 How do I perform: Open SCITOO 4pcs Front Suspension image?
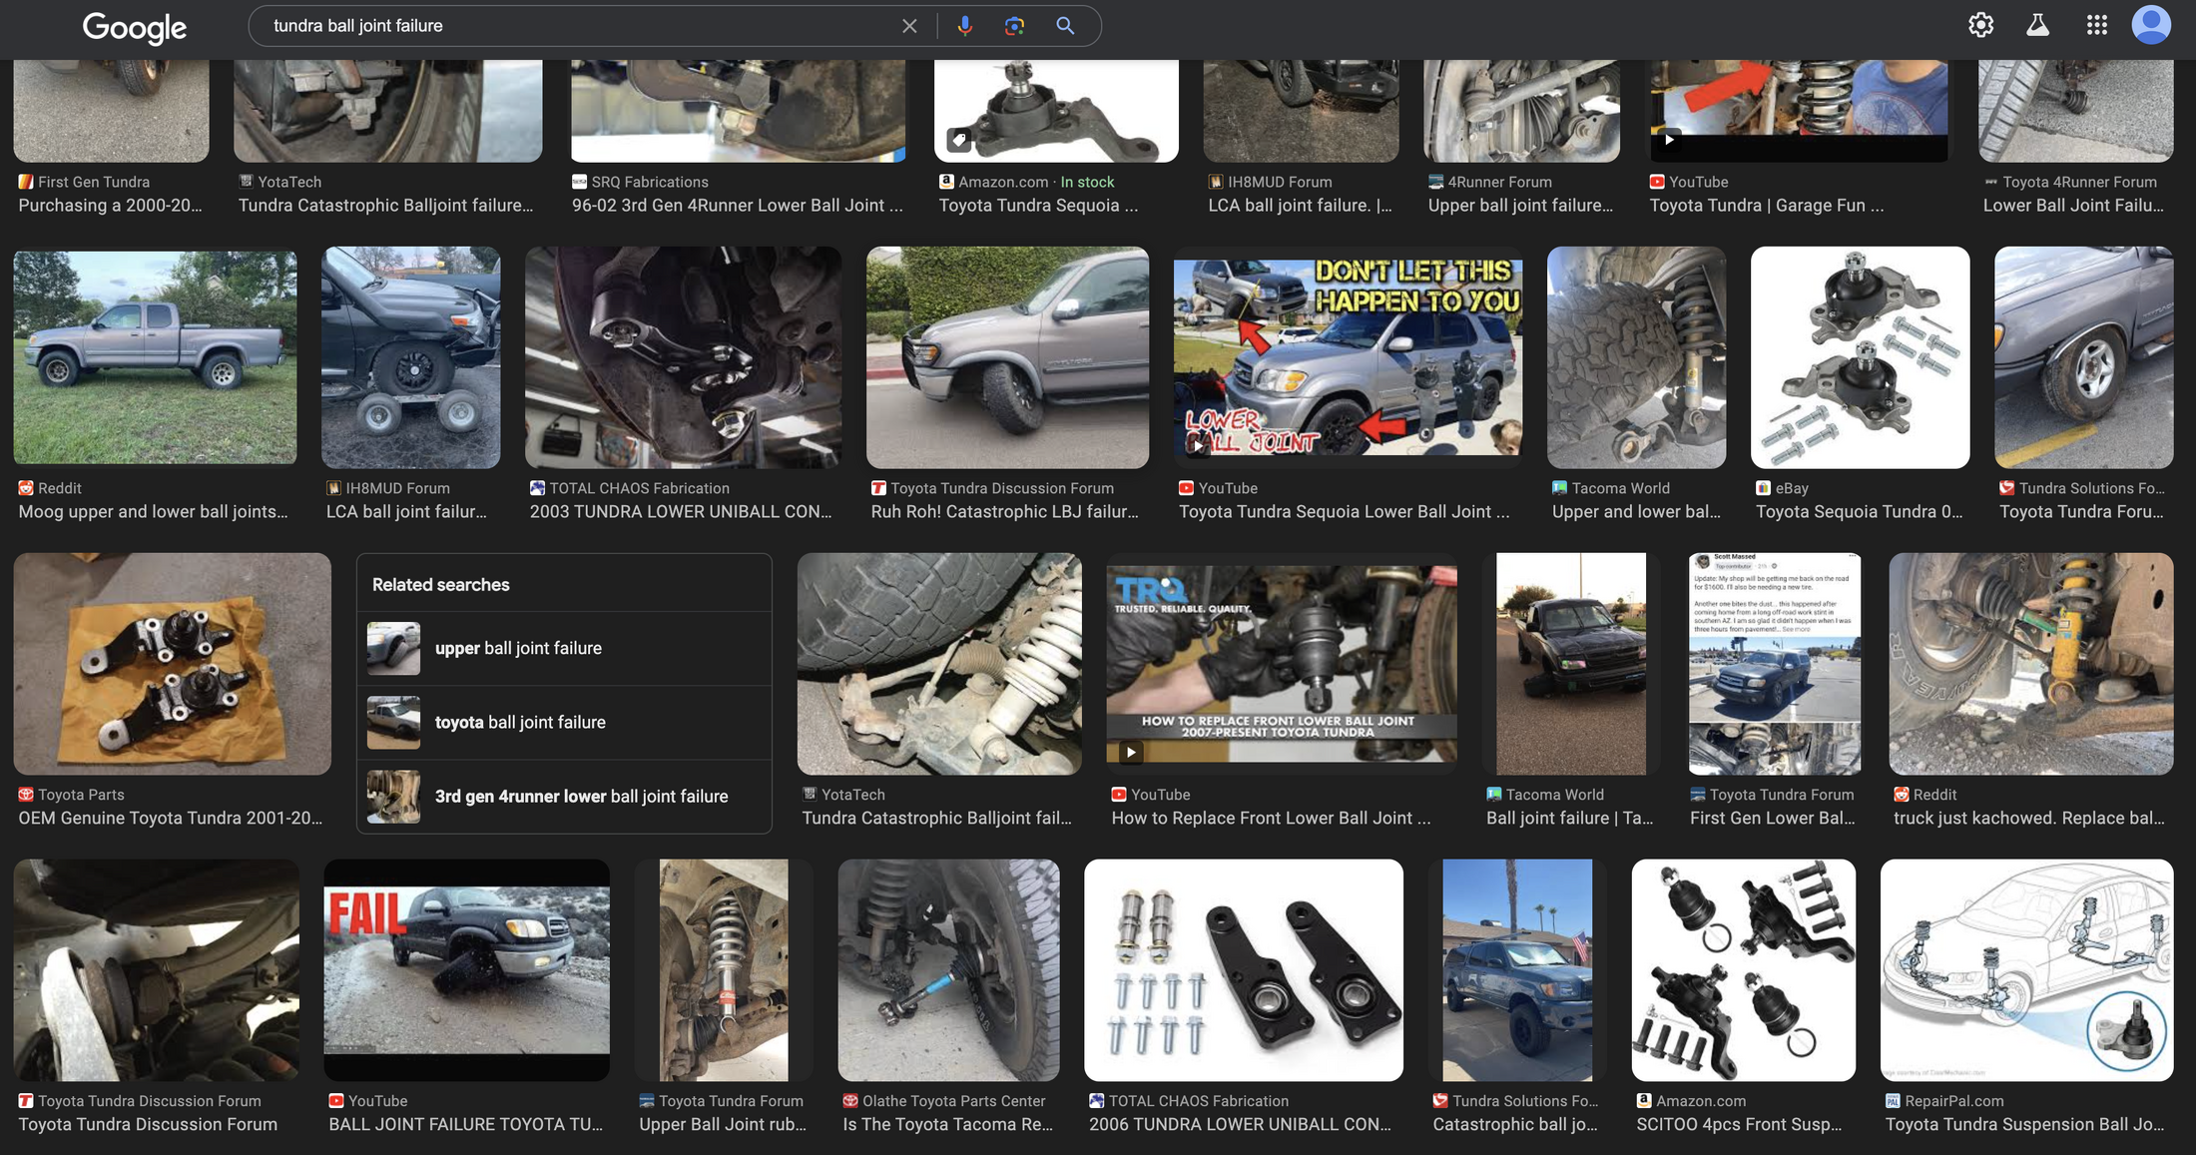1743,970
